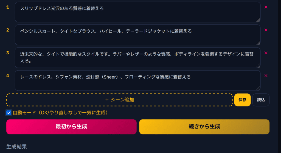281x153 pixels.
Task: Toggle the 自動モード checkbox
Action: pos(9,113)
